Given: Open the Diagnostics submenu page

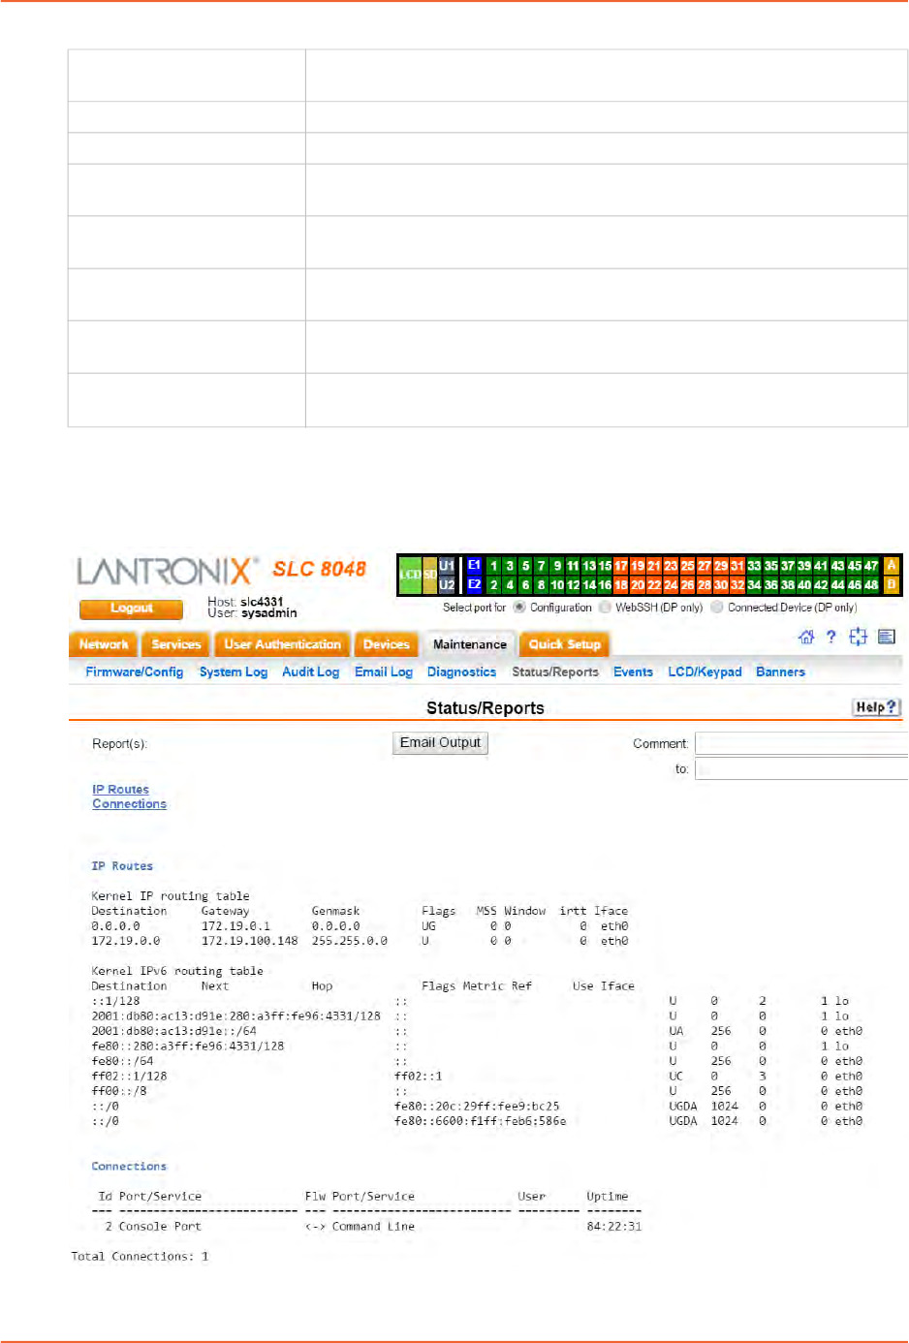Looking at the screenshot, I should coord(461,671).
